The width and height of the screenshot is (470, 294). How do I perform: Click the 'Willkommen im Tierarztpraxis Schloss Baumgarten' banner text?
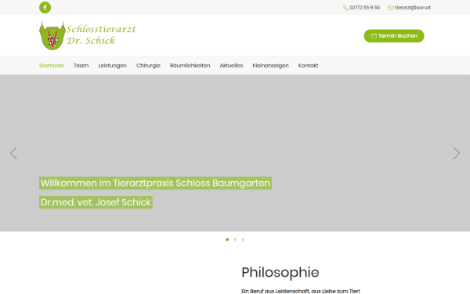(155, 183)
